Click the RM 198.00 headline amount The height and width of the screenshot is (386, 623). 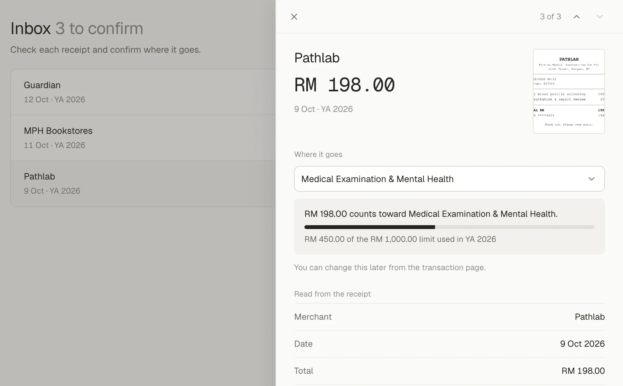[x=344, y=85]
